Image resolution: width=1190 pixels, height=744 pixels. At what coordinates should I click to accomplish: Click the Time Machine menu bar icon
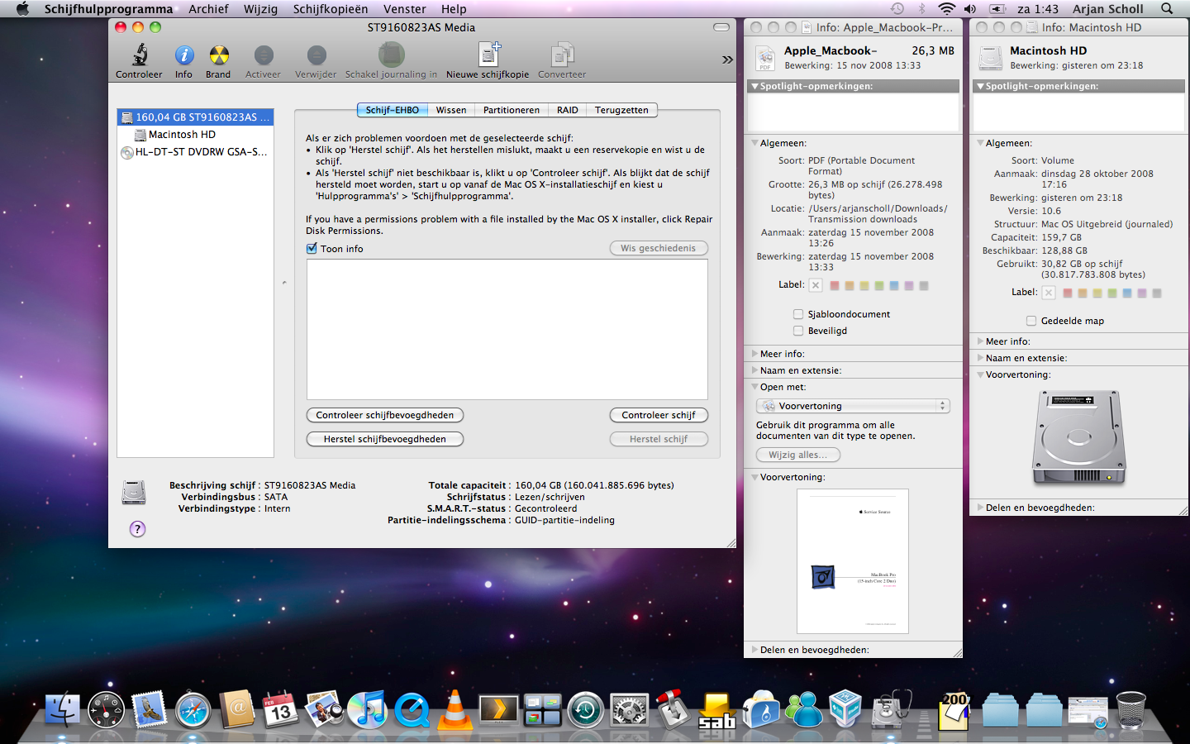(x=897, y=8)
